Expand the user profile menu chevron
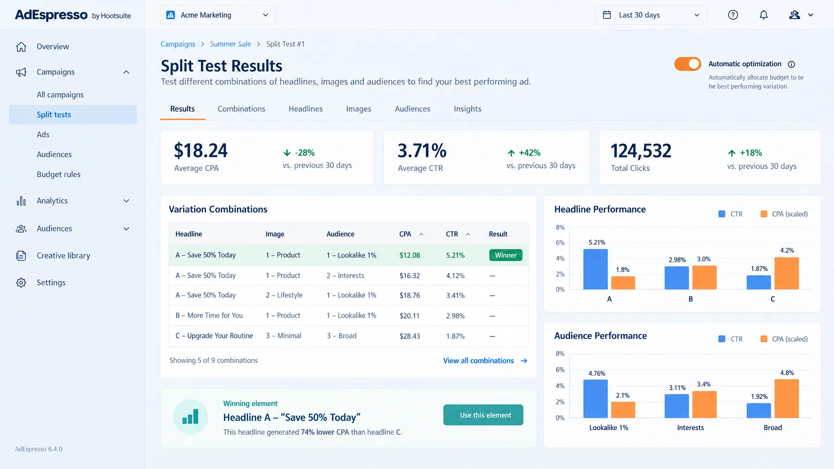The height and width of the screenshot is (469, 834). (811, 15)
